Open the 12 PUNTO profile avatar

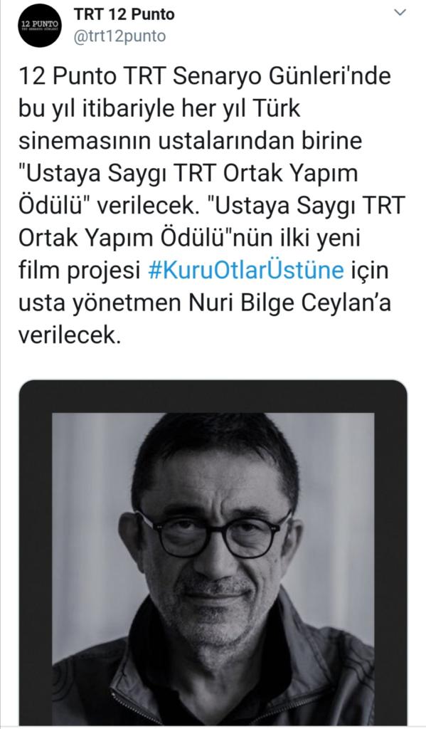40,26
